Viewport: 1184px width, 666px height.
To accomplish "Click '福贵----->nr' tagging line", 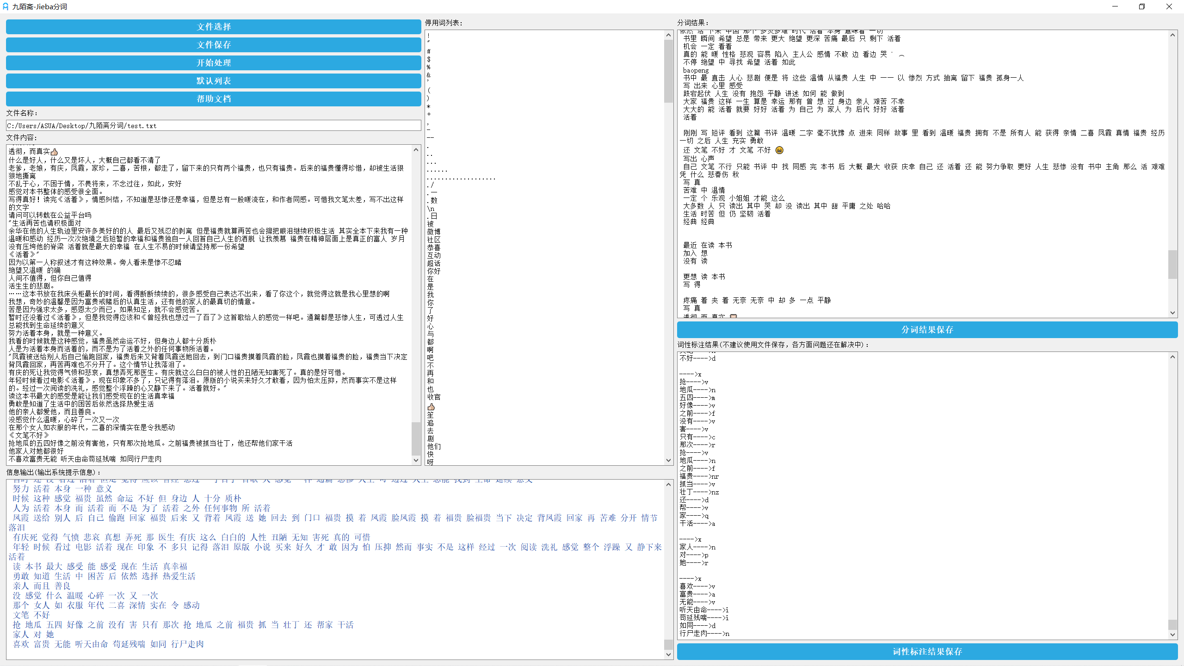I will (x=699, y=476).
